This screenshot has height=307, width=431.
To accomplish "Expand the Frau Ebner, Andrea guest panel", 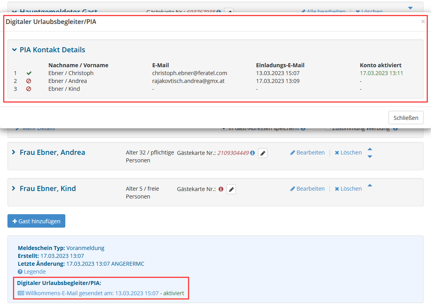I will pyautogui.click(x=14, y=152).
